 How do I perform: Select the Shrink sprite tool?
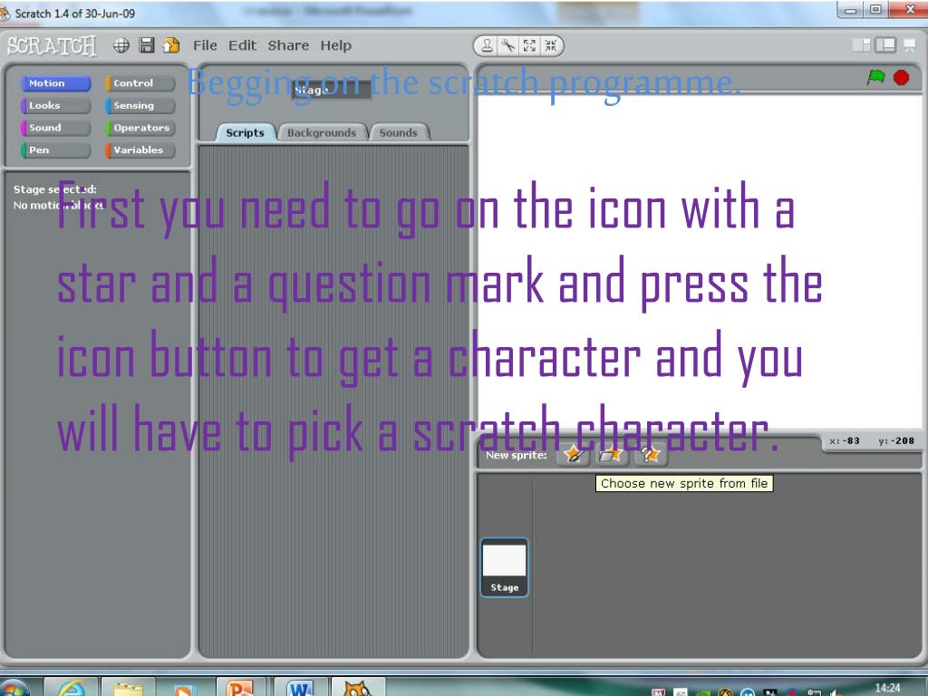point(550,45)
